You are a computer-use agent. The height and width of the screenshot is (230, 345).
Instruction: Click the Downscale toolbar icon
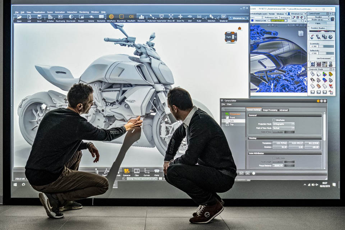[x=71, y=17]
